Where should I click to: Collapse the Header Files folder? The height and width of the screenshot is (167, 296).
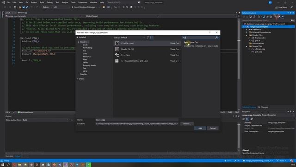247,35
